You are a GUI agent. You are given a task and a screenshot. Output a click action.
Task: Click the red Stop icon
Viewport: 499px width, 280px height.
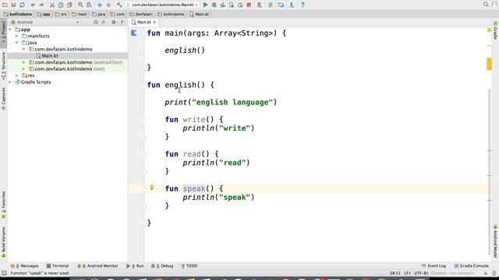tap(249, 5)
